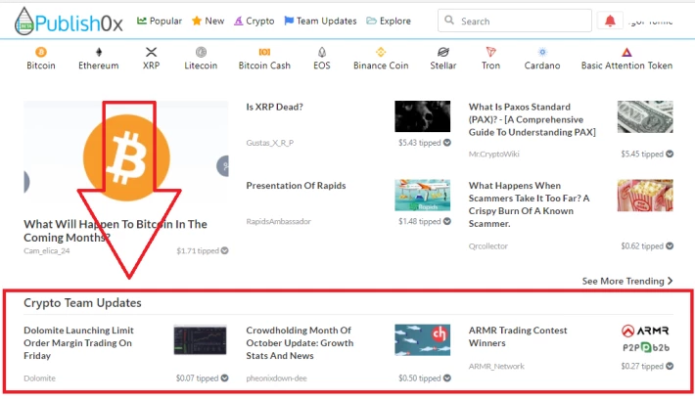This screenshot has width=695, height=399.
Task: Open the New articles menu item
Action: click(208, 21)
